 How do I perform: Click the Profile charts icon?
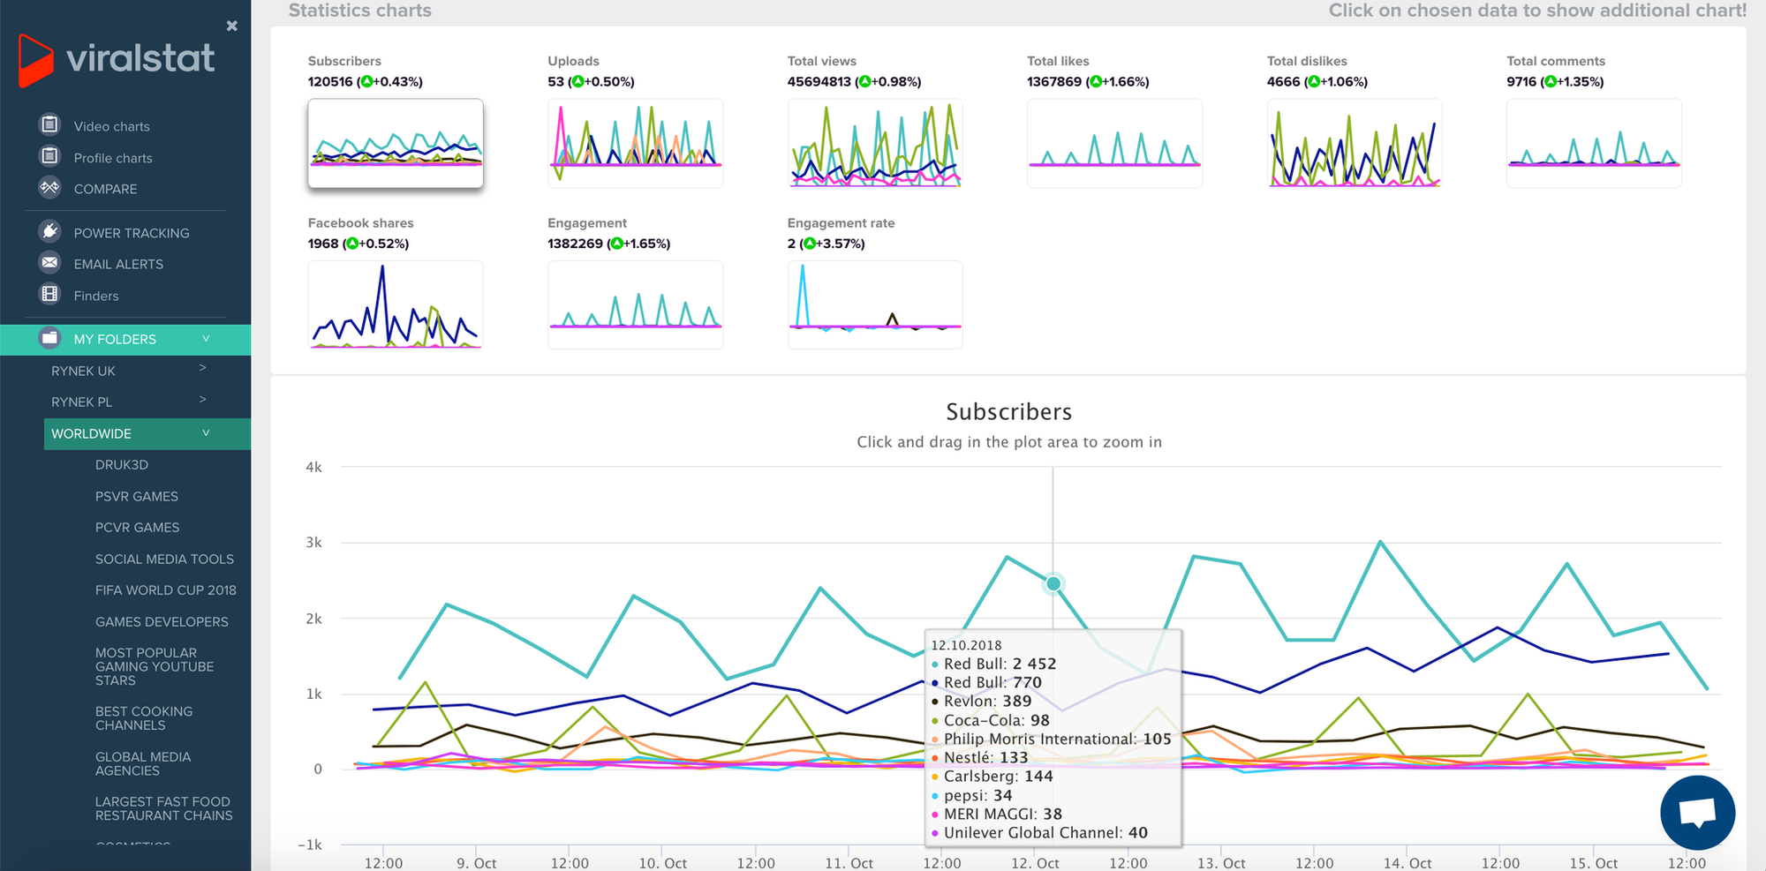(50, 156)
